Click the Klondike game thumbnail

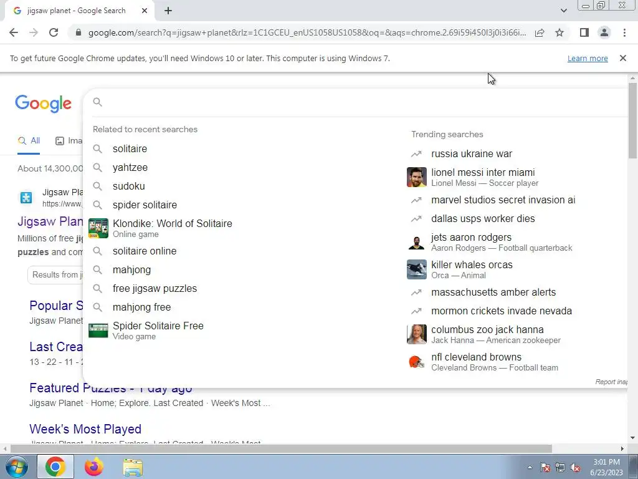(x=98, y=228)
